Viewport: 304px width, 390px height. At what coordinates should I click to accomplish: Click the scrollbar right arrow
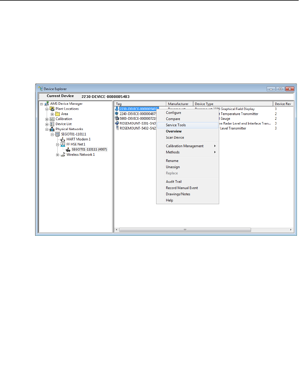291,230
